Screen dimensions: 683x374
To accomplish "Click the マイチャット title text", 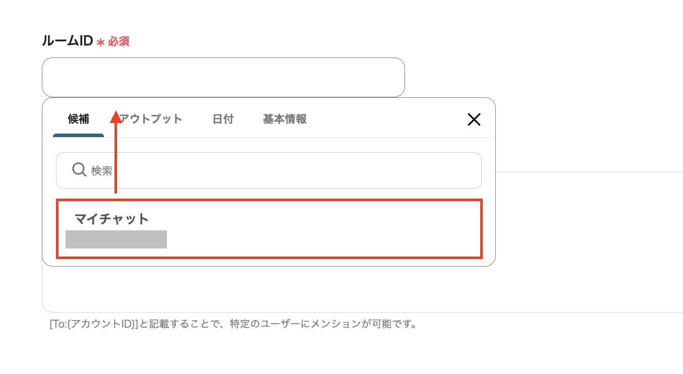I will pos(112,219).
